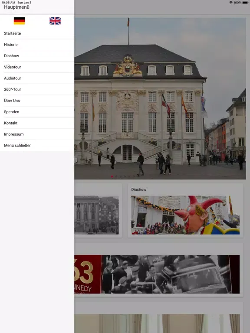The image size is (250, 333).
Task: Go to Videotour
Action: click(x=37, y=67)
